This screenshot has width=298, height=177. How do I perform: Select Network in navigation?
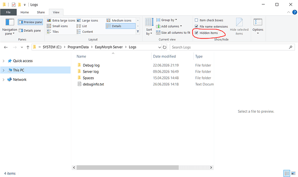point(19,79)
